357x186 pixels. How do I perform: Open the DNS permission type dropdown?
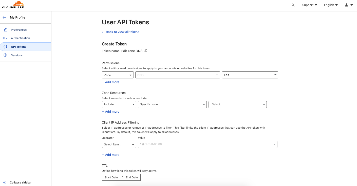click(178, 75)
